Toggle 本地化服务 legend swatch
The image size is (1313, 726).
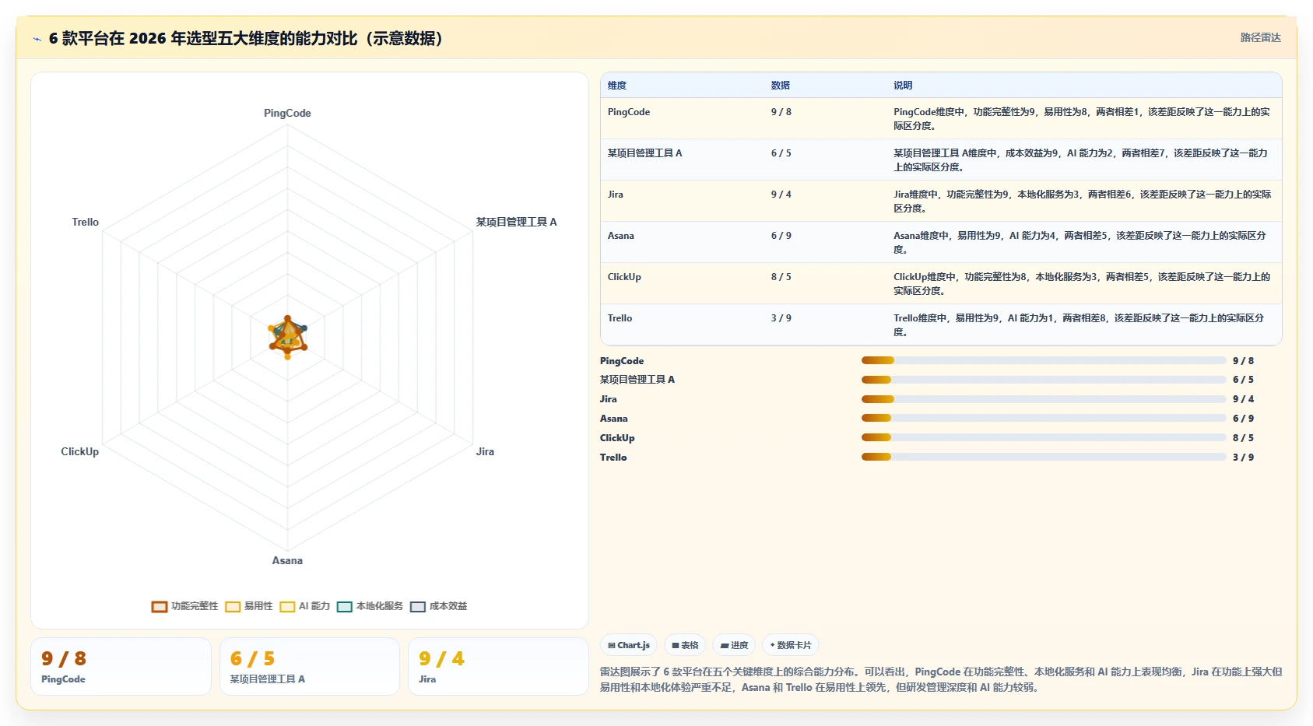point(345,606)
